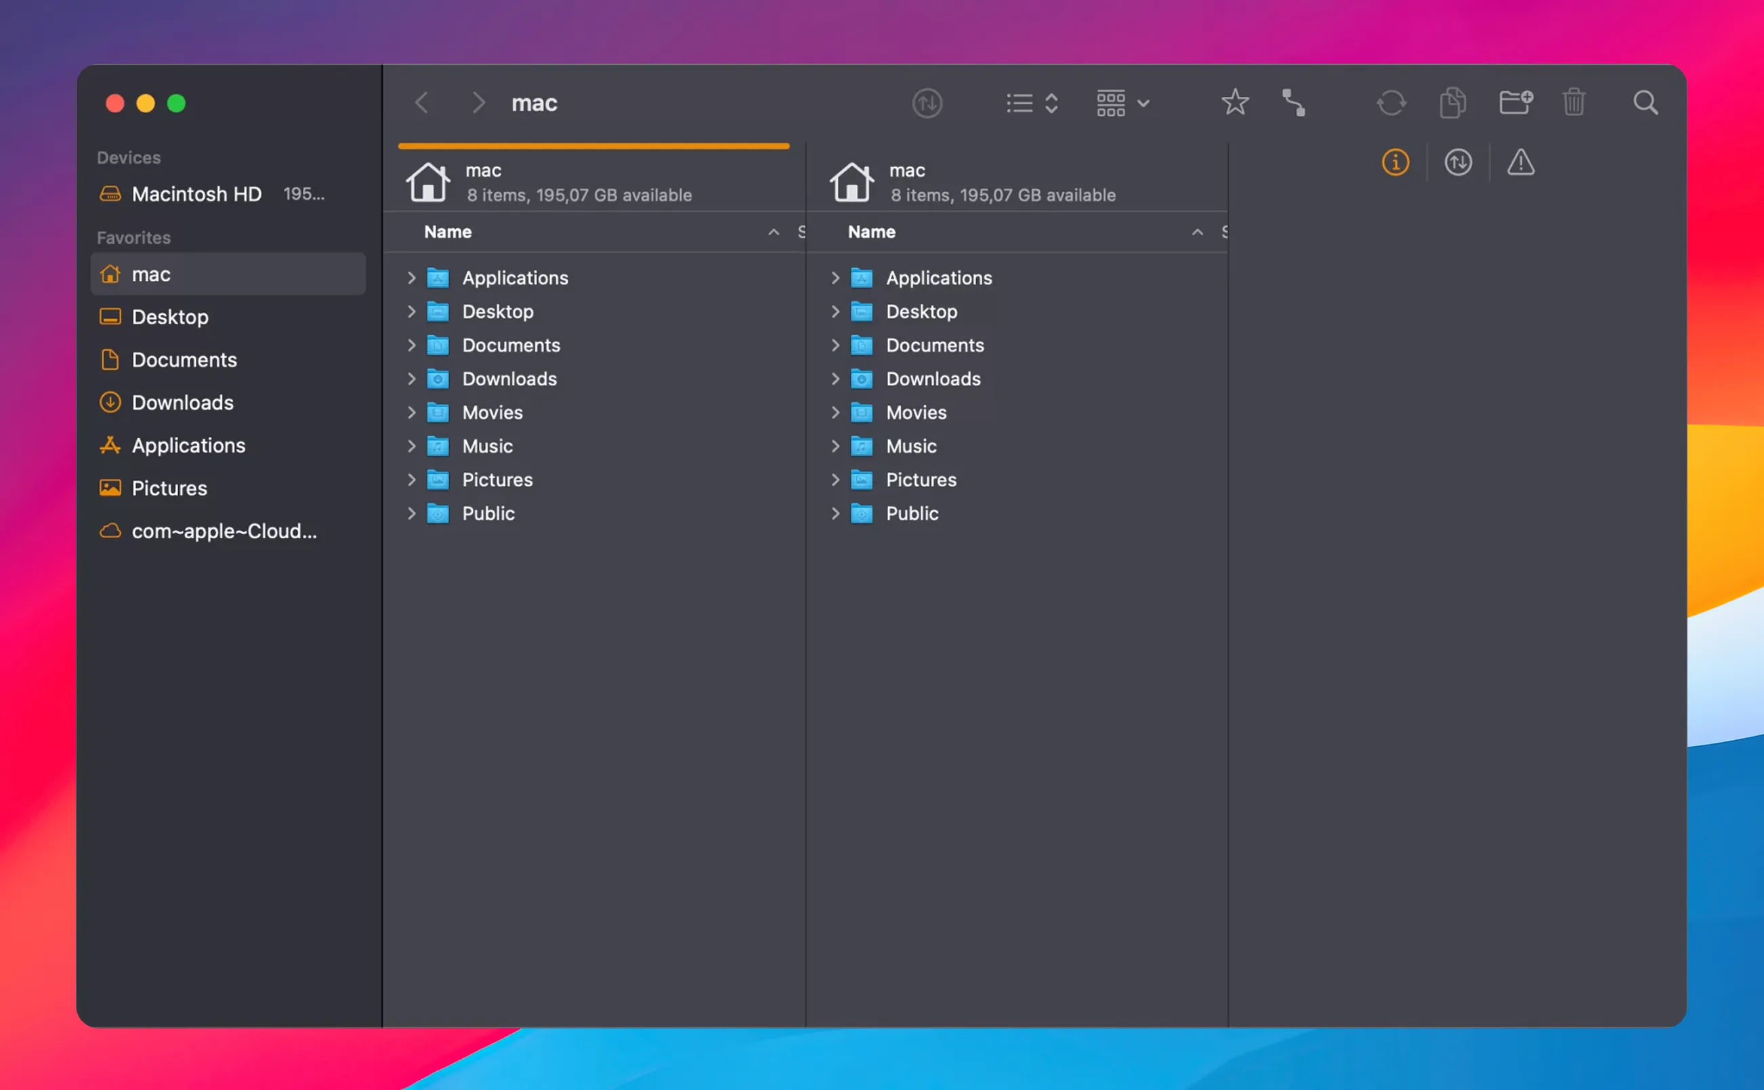The height and width of the screenshot is (1090, 1764).
Task: Click the trash delete icon
Action: pos(1574,102)
